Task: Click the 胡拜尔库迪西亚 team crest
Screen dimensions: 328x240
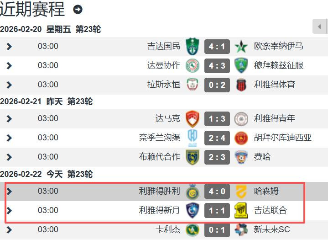Action: click(241, 138)
